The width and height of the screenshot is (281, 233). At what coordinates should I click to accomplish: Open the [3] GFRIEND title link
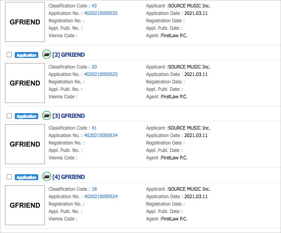69,116
